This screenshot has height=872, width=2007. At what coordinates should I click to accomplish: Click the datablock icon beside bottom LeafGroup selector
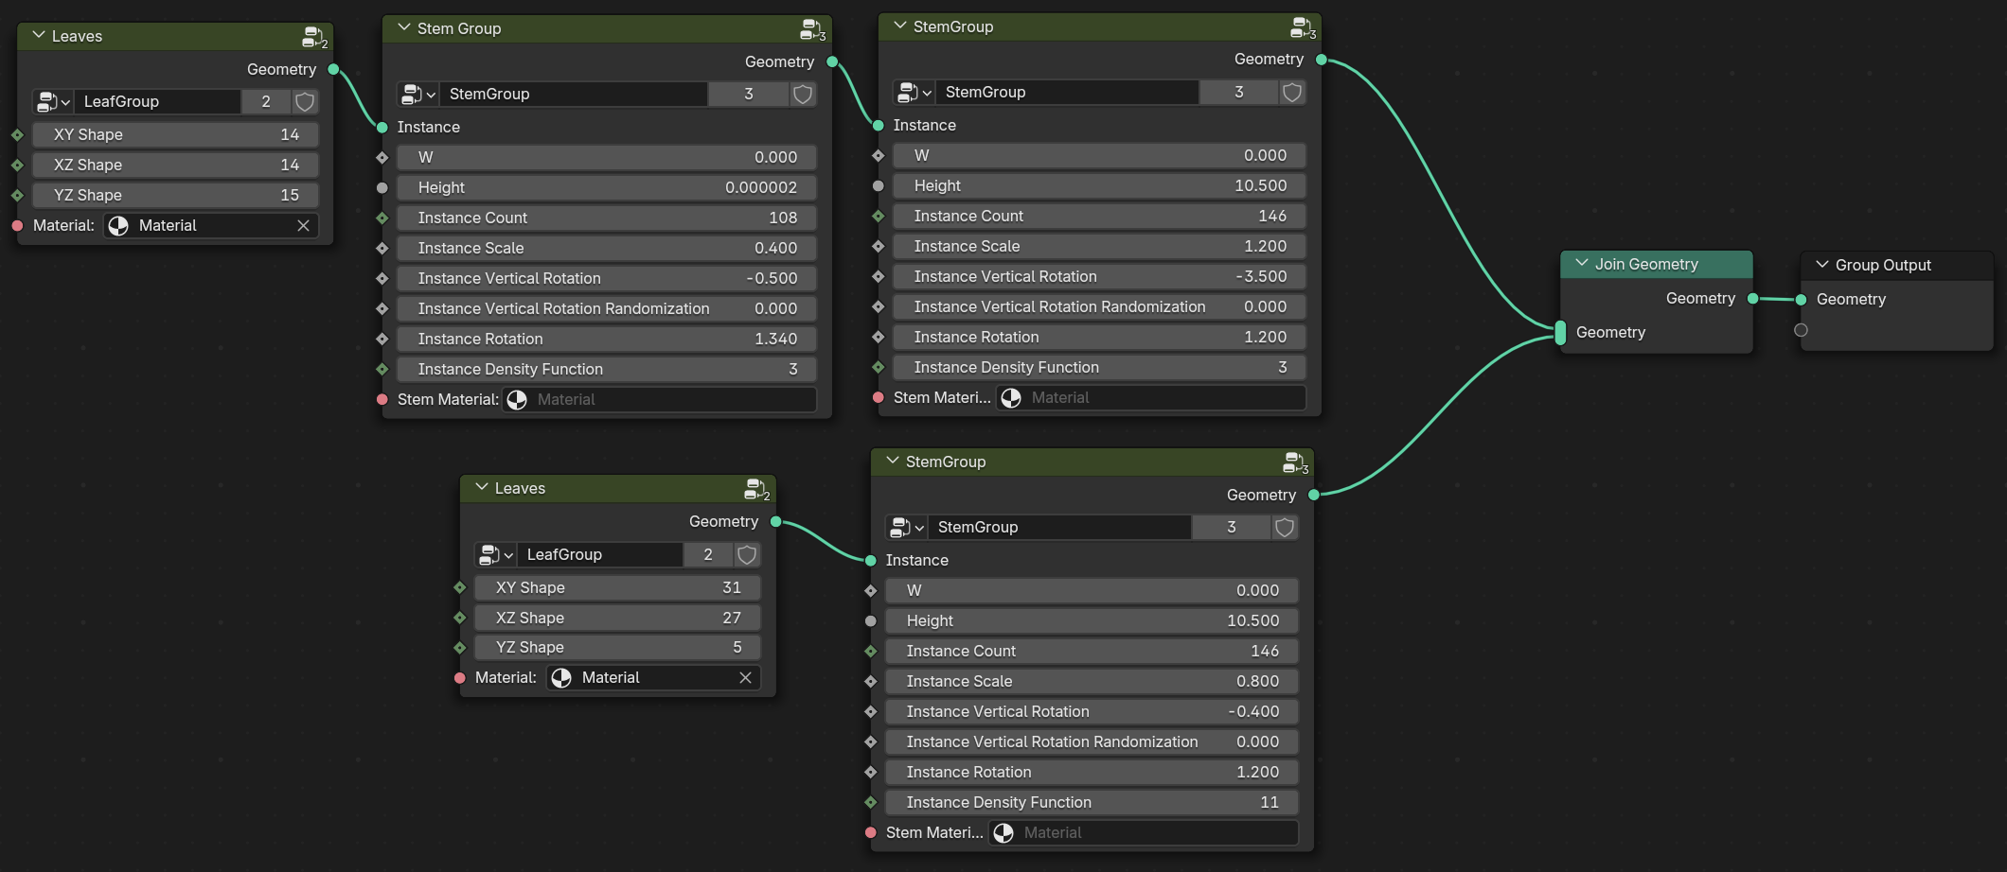[495, 554]
